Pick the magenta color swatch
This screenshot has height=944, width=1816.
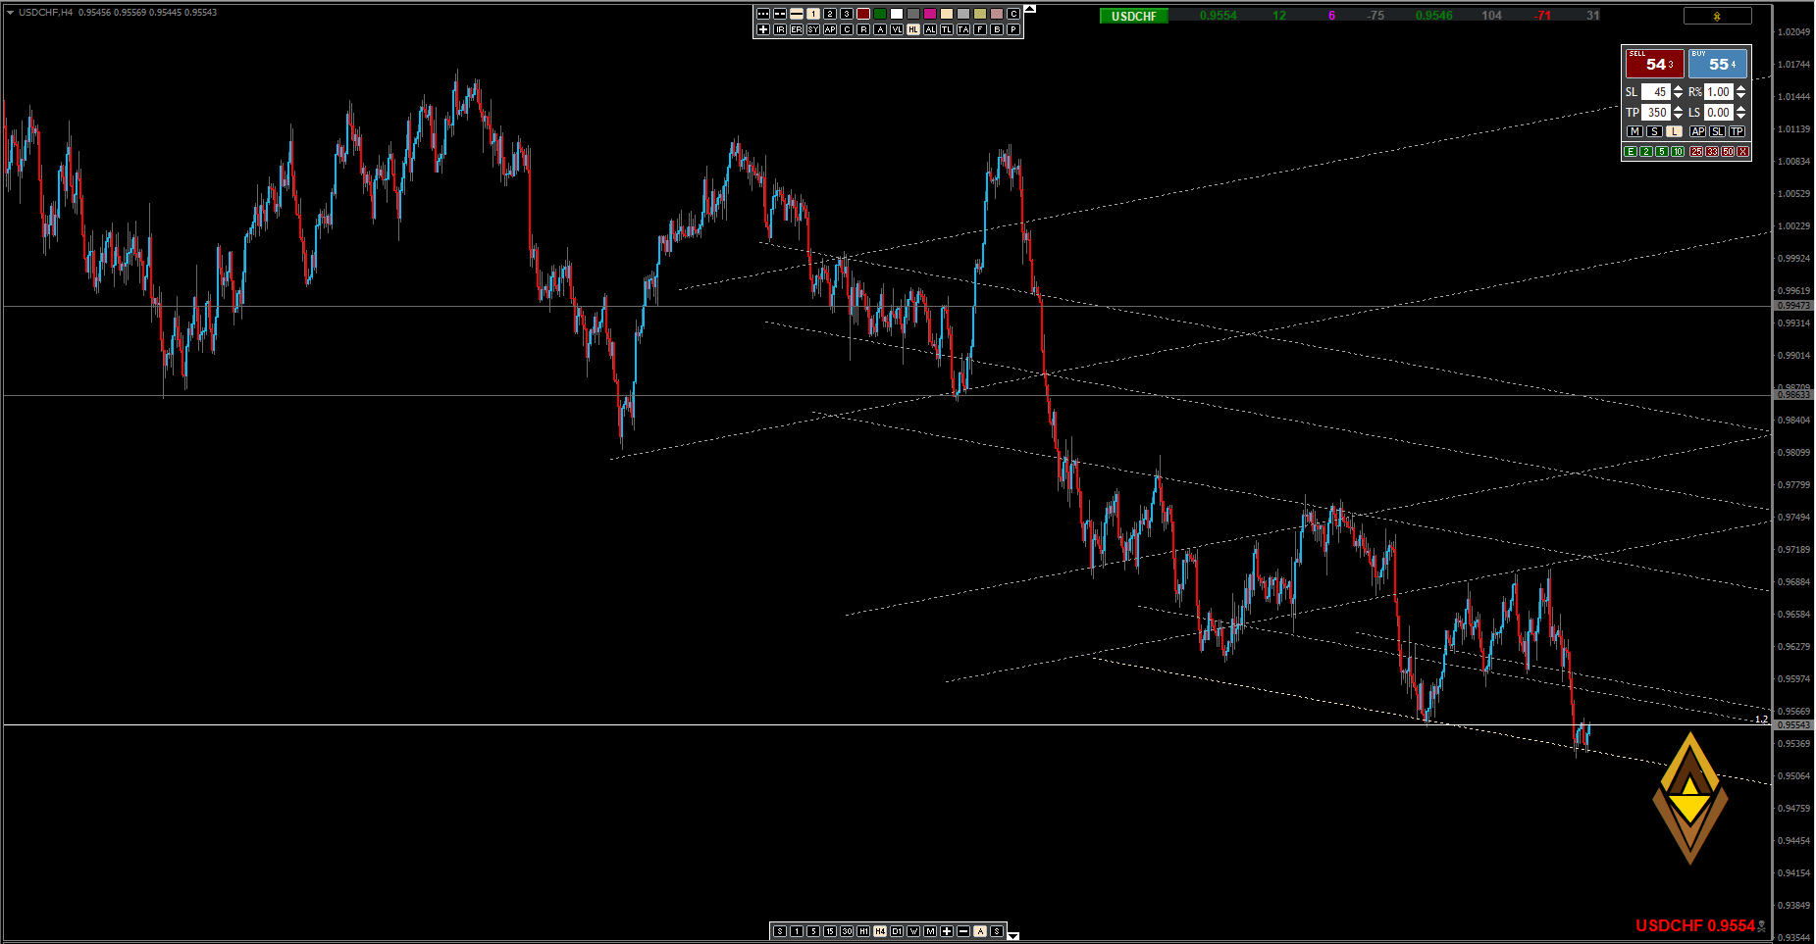(930, 14)
